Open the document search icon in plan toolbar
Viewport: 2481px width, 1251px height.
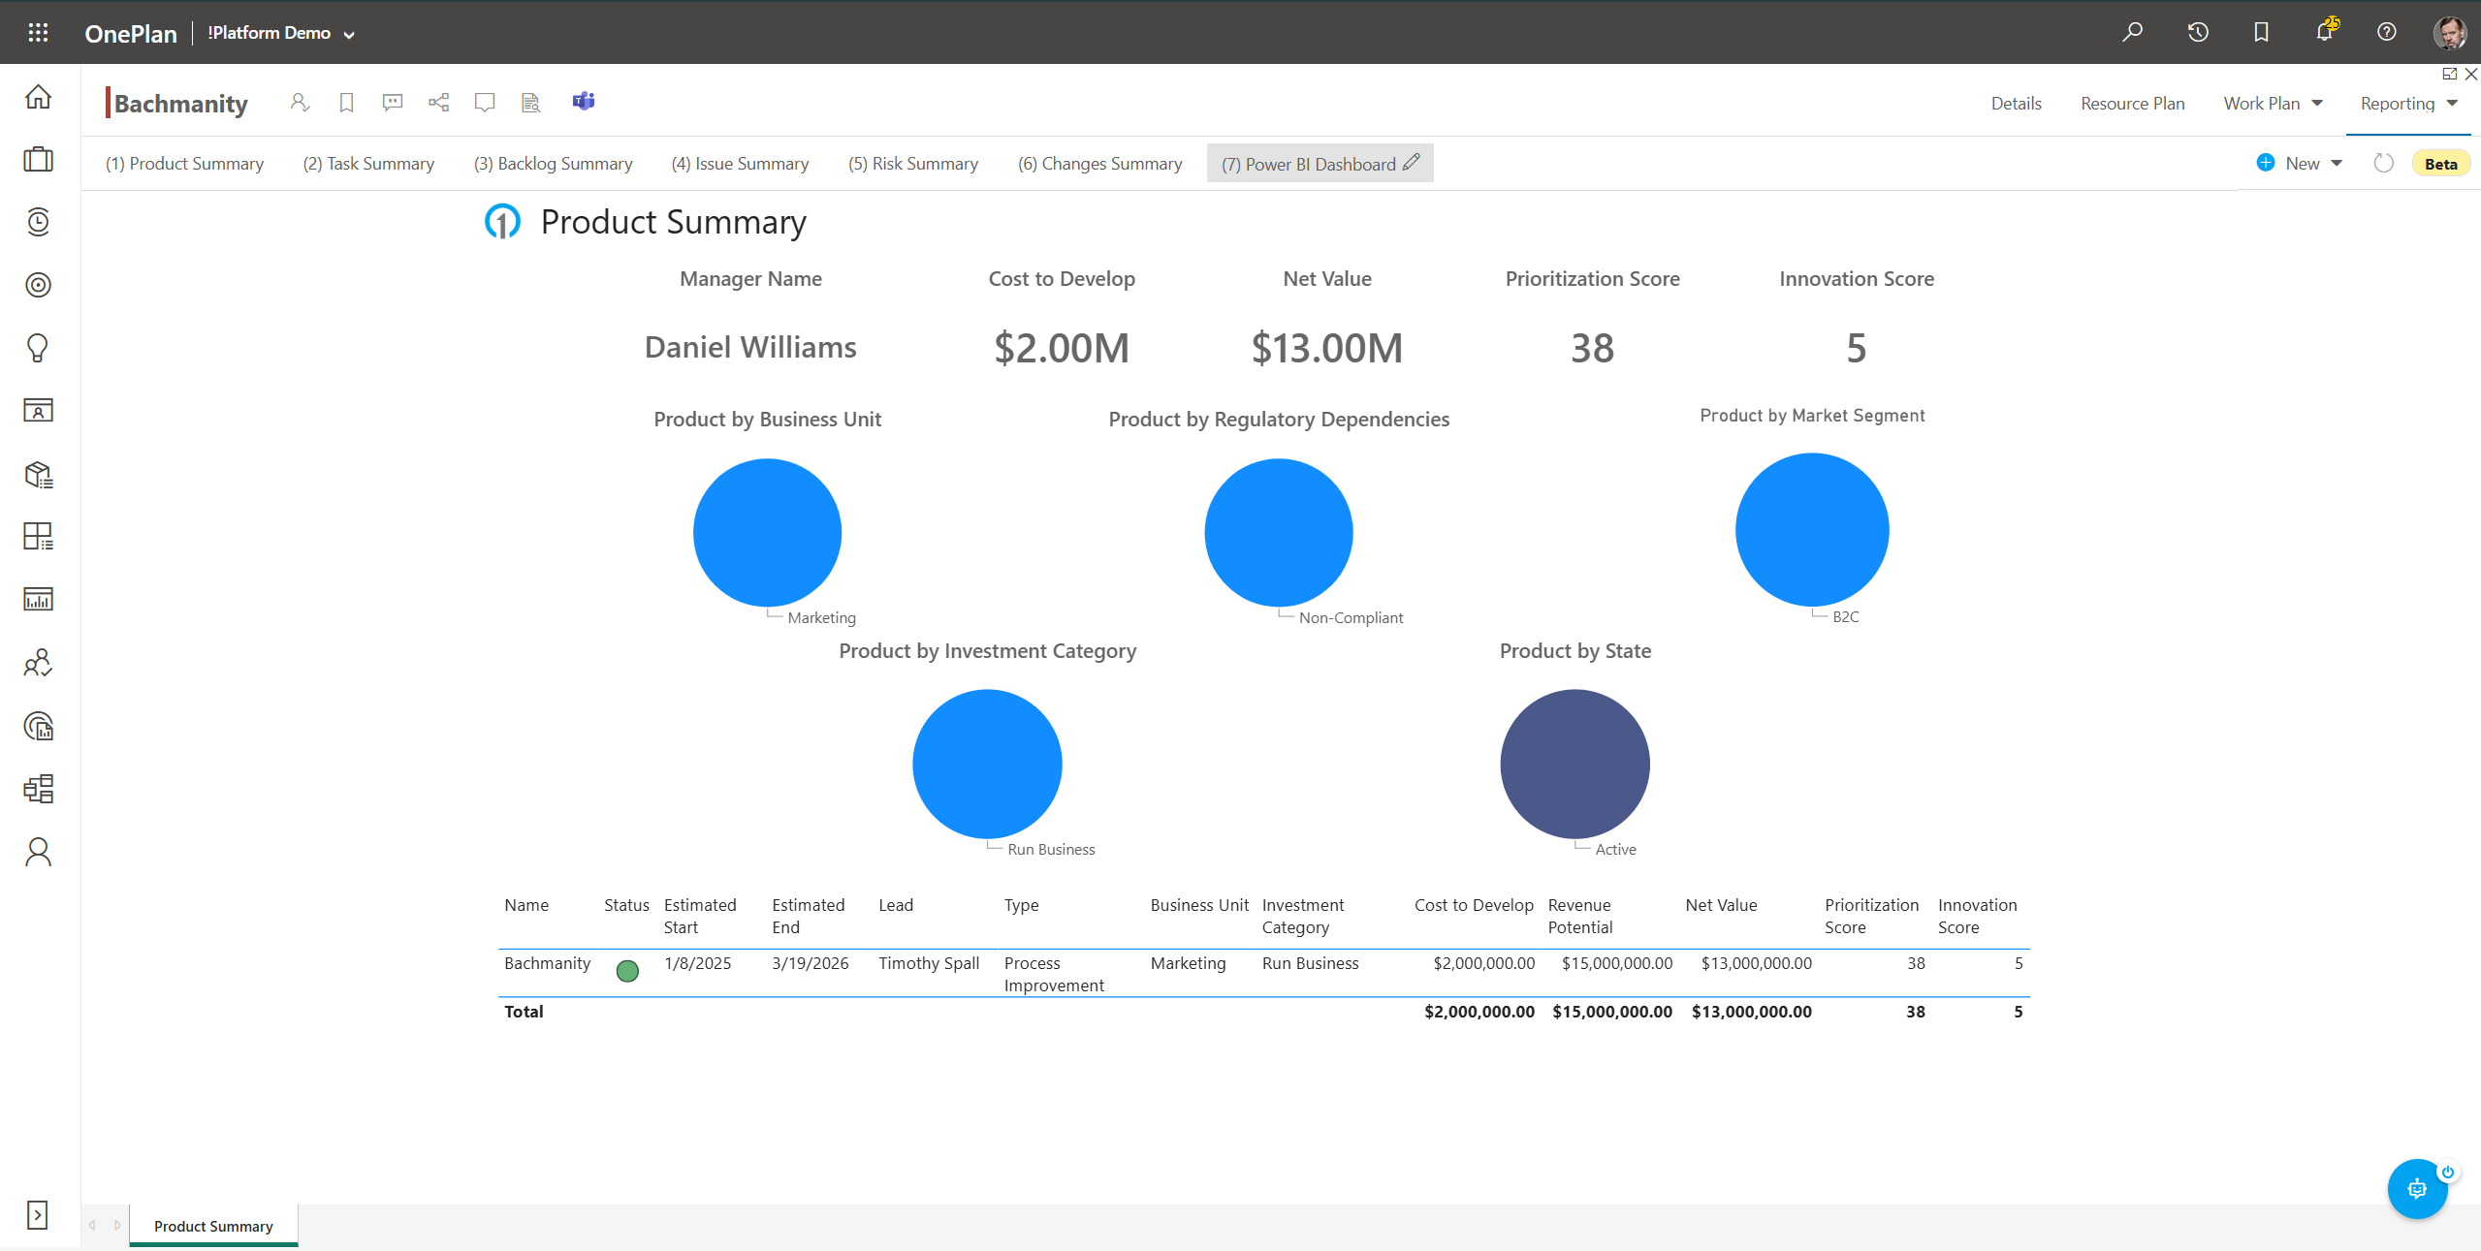(530, 102)
